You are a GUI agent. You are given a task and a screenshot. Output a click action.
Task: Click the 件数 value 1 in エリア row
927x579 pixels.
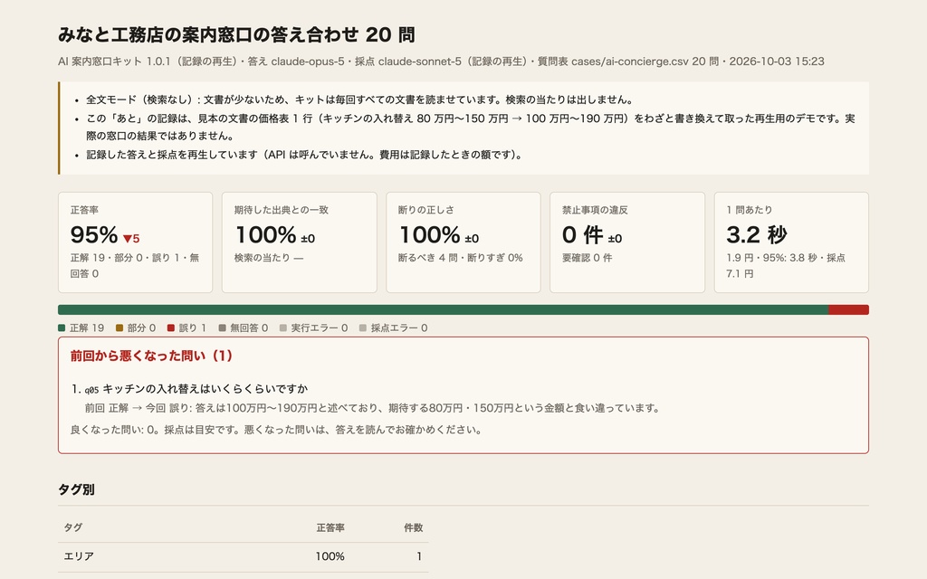[x=419, y=556]
